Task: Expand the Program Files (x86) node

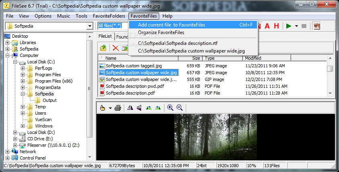Action: [23, 81]
